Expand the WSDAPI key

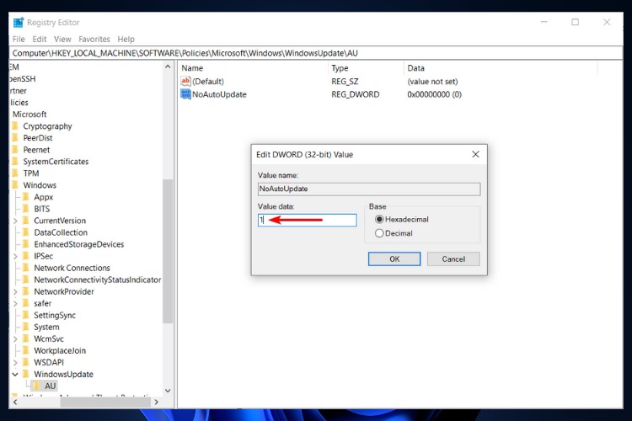click(x=15, y=363)
